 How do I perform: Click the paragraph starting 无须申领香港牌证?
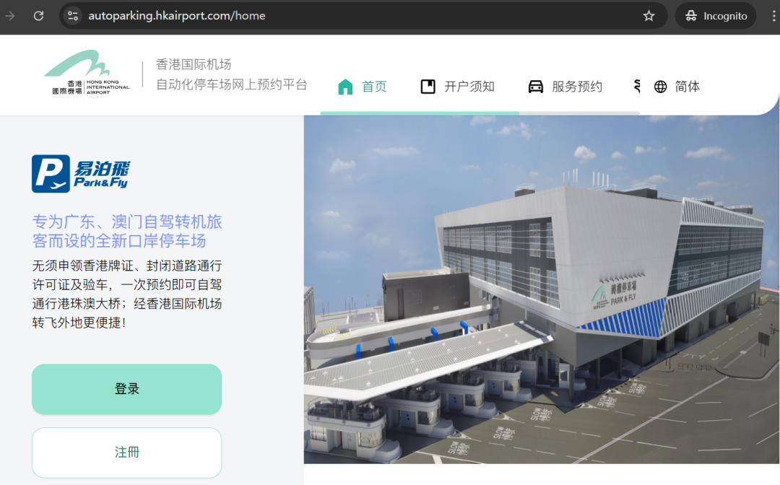click(127, 294)
